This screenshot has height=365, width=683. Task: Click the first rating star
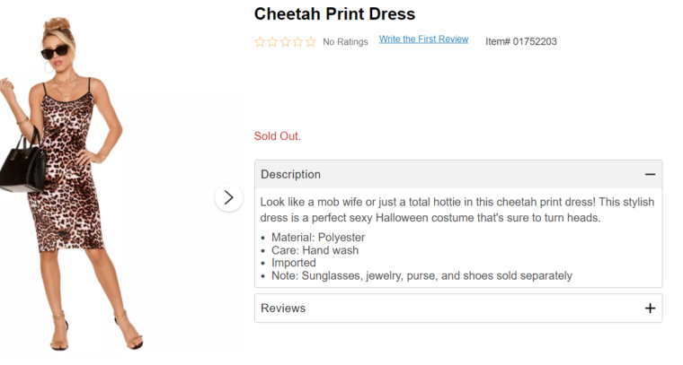click(260, 41)
